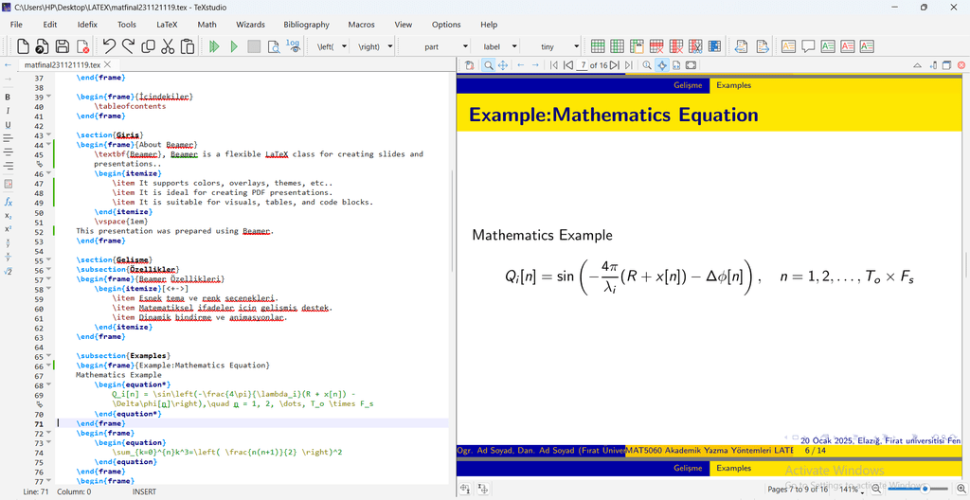Open the View PDF magnifier-page icon
Screen dimensions: 970x500
point(274,46)
